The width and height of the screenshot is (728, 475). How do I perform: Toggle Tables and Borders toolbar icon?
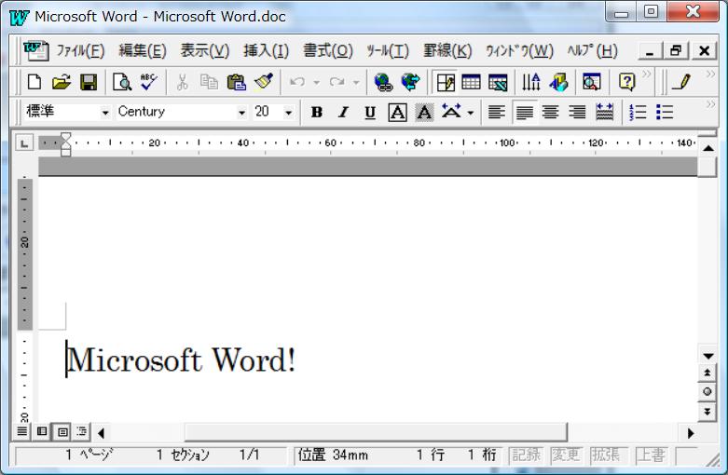445,83
